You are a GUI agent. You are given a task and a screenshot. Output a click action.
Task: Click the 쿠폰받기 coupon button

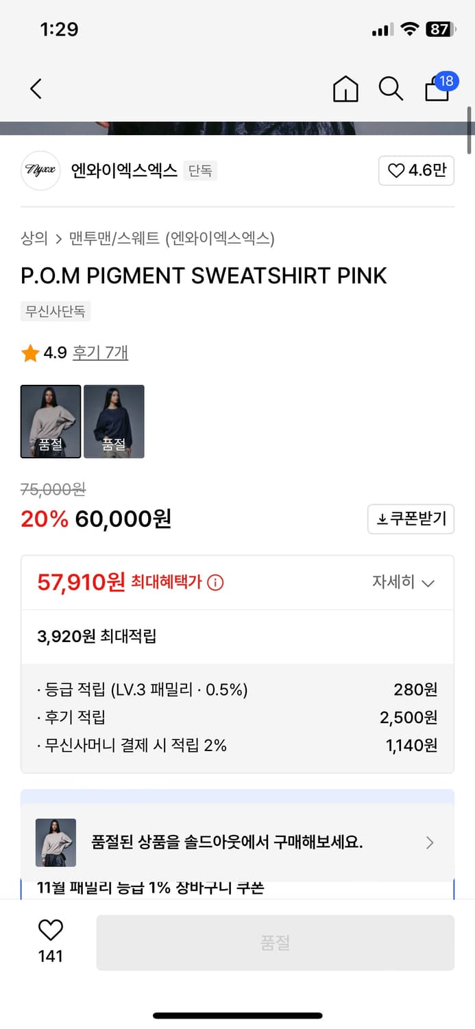(x=411, y=519)
